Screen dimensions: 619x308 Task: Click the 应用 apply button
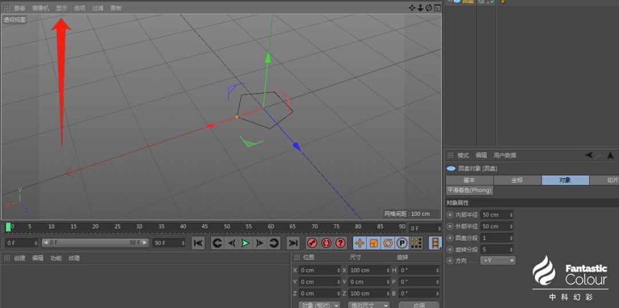point(419,305)
